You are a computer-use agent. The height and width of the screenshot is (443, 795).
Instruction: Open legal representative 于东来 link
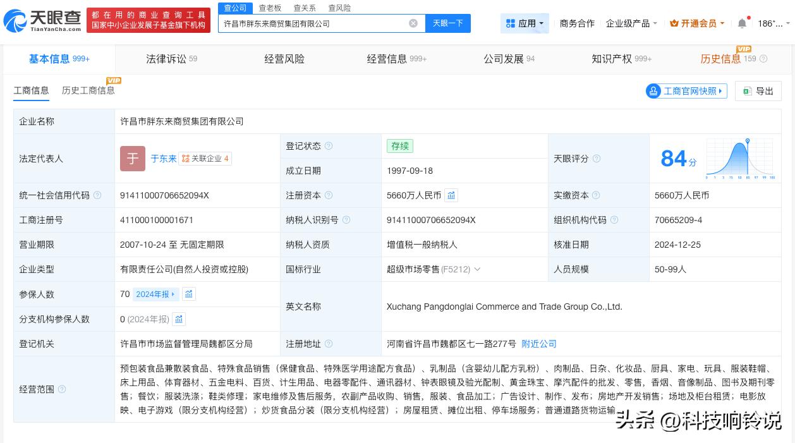click(164, 159)
